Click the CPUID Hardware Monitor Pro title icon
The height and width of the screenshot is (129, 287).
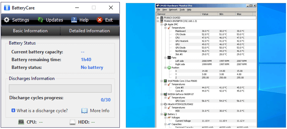coord(158,6)
